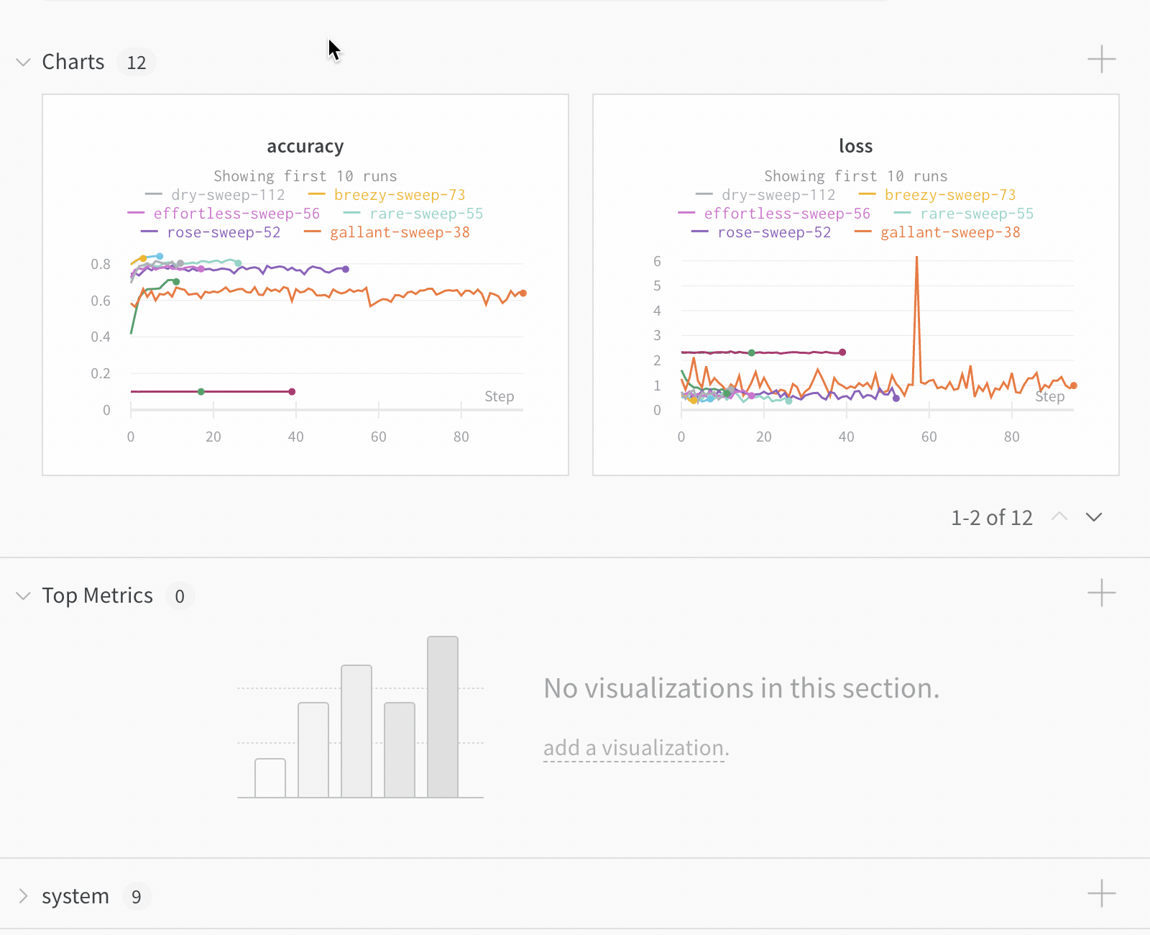The image size is (1150, 935).
Task: Click dry-sweep-112 in accuracy legend
Action: [x=228, y=195]
